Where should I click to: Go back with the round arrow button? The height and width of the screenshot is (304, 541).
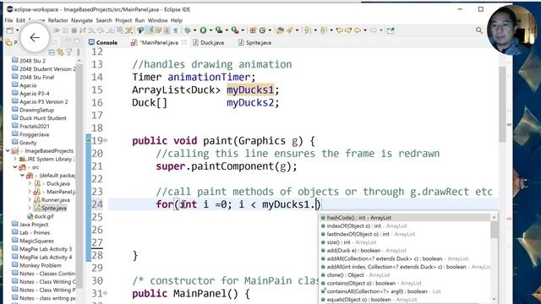[x=35, y=37]
